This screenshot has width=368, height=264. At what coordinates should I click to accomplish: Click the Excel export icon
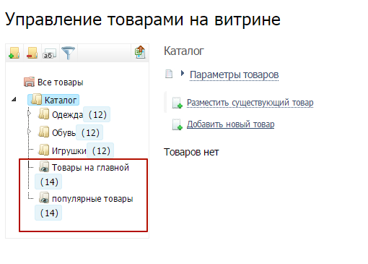140,52
